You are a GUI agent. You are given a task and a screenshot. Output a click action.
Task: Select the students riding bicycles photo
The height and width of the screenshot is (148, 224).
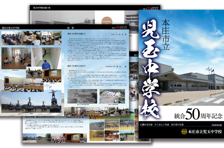pos(34,73)
